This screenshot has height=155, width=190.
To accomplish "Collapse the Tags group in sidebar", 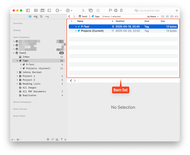I will pos(17,60).
